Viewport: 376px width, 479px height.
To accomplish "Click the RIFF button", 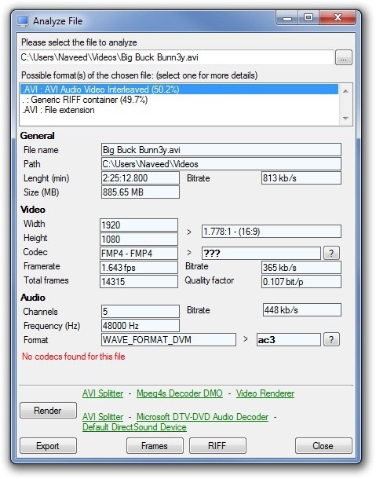I will coord(217,446).
